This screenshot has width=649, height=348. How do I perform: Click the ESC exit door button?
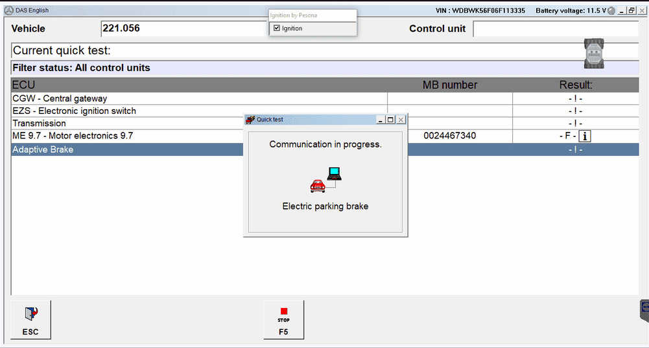pos(30,320)
